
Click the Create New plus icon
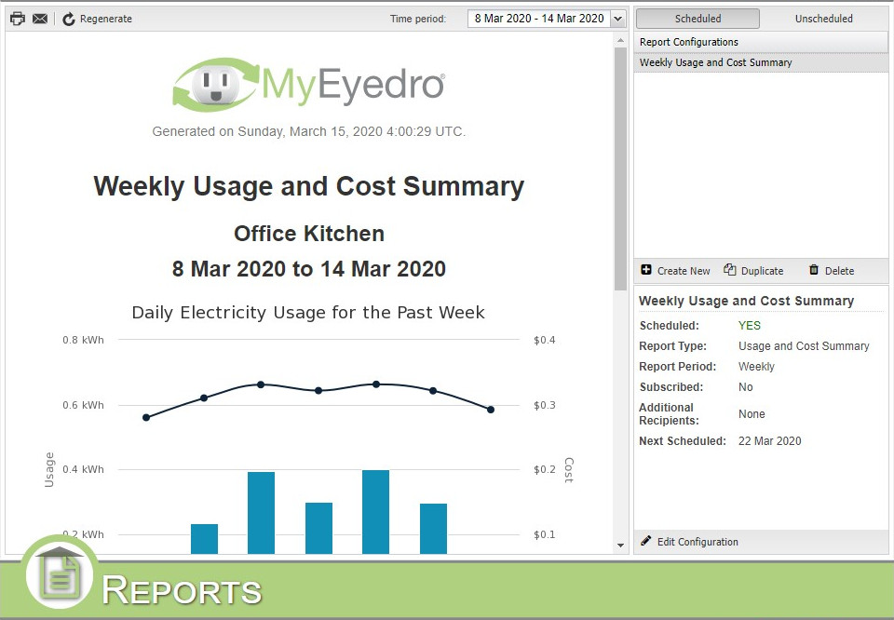[x=646, y=270]
